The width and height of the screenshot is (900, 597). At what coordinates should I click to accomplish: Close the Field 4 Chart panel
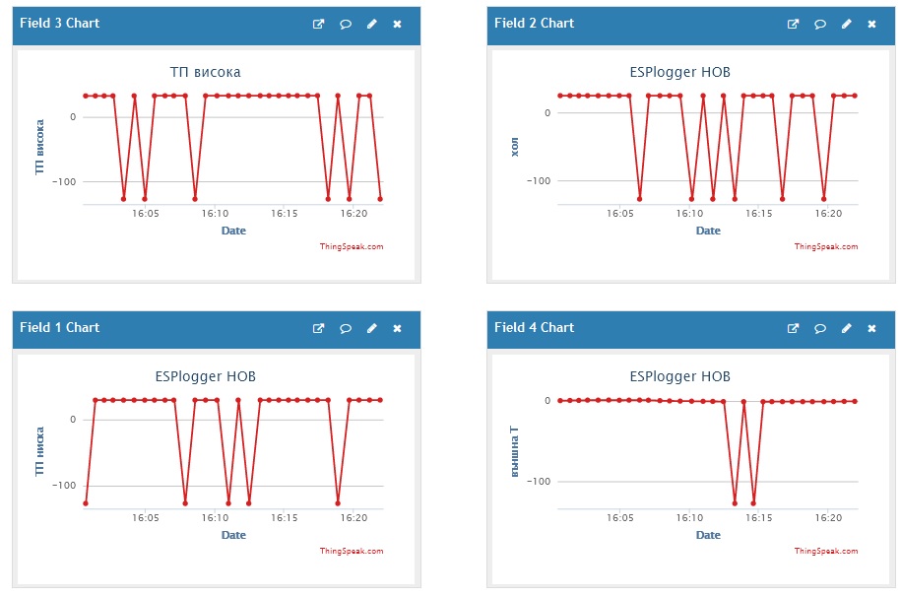click(871, 329)
